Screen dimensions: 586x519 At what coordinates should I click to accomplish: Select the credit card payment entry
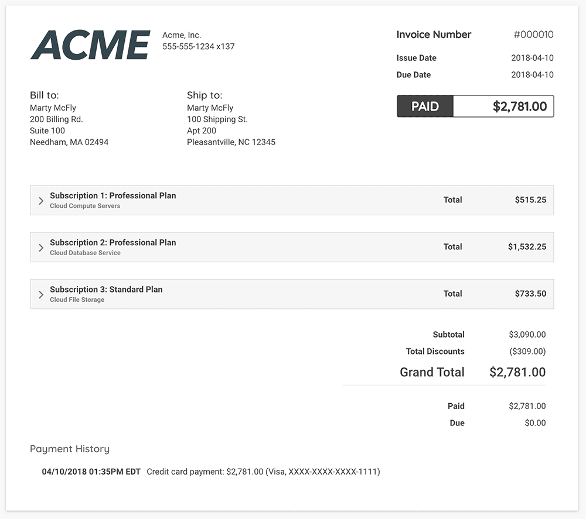[211, 472]
